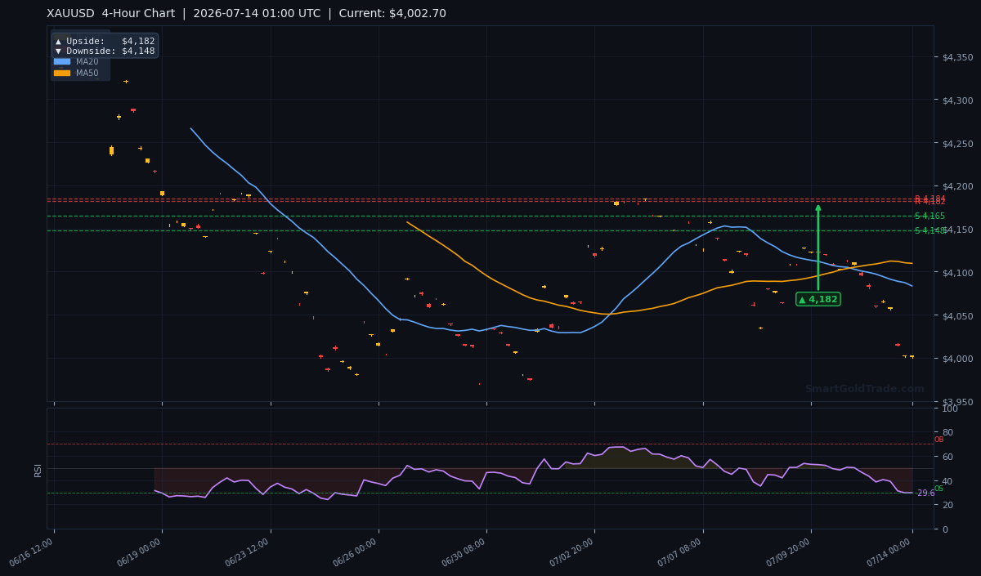The width and height of the screenshot is (981, 576).
Task: Select the MA20 legend label
Action: (87, 61)
